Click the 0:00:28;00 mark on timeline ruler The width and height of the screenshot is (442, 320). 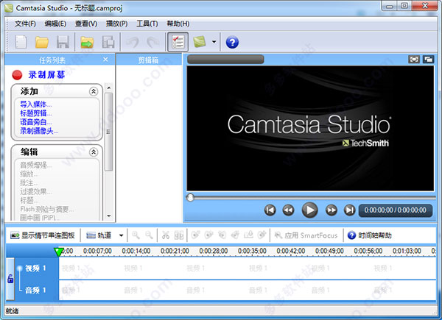click(x=214, y=251)
